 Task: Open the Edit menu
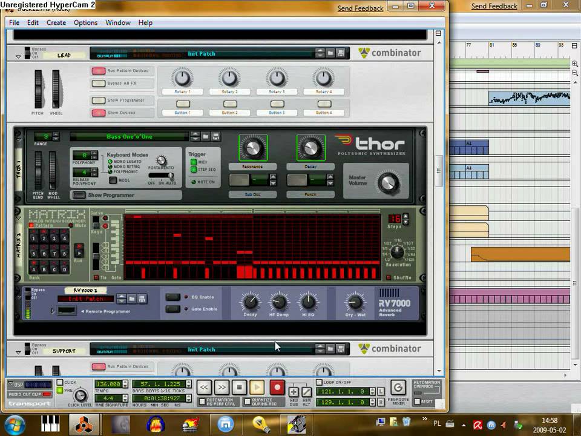[x=33, y=22]
